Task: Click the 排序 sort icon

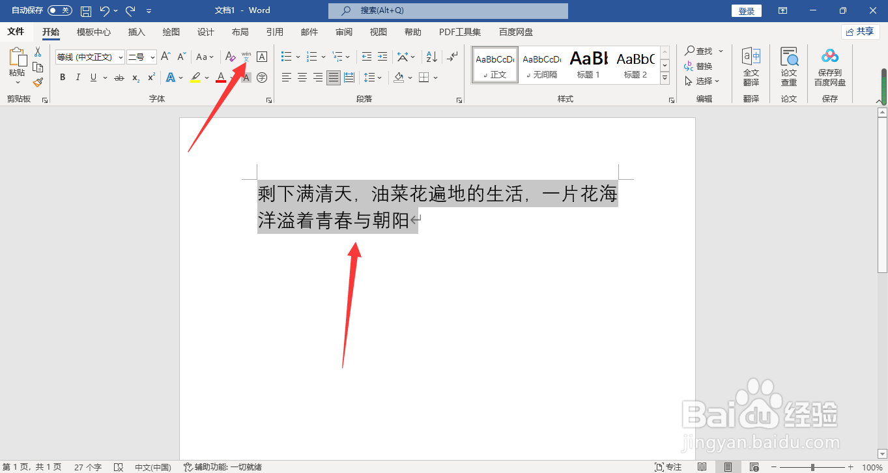Action: [431, 57]
